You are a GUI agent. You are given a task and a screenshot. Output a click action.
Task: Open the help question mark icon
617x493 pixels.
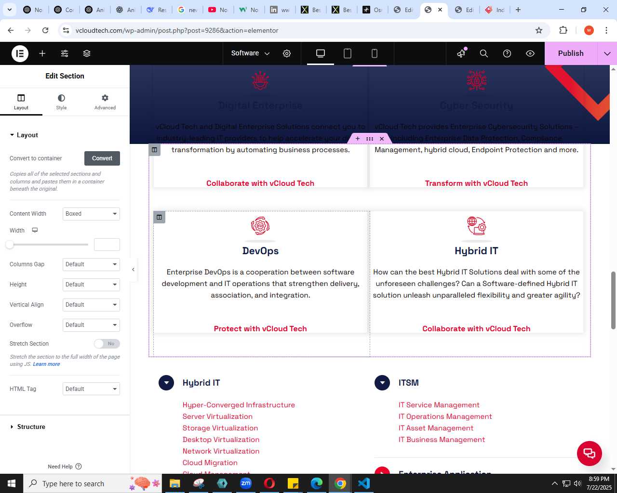point(507,53)
